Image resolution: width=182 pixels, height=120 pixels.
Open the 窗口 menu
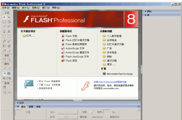[x=46, y=8]
